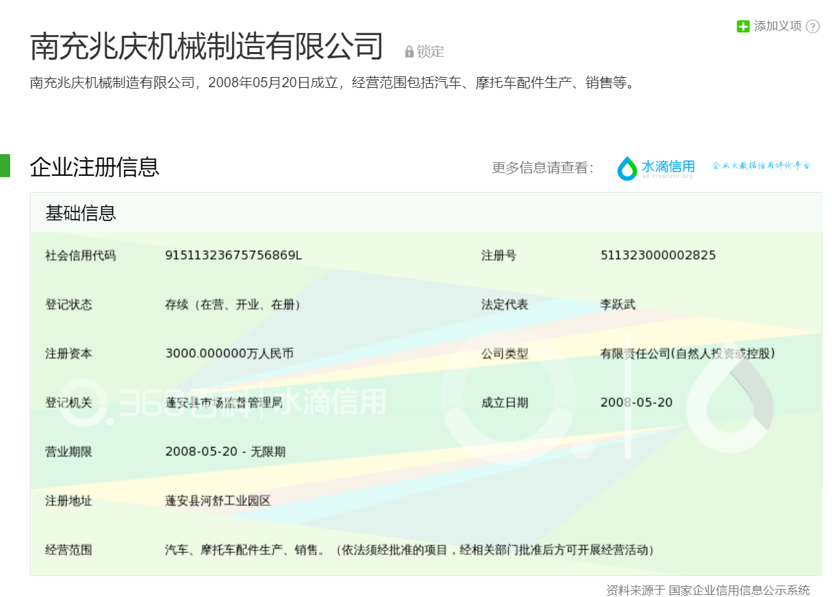Open the 添加义项 link
This screenshot has height=597, width=832.
(778, 26)
